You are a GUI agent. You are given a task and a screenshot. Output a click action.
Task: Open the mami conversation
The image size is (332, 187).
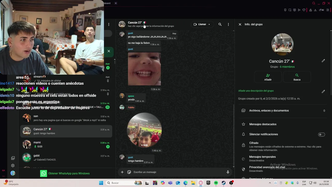pyautogui.click(x=66, y=144)
